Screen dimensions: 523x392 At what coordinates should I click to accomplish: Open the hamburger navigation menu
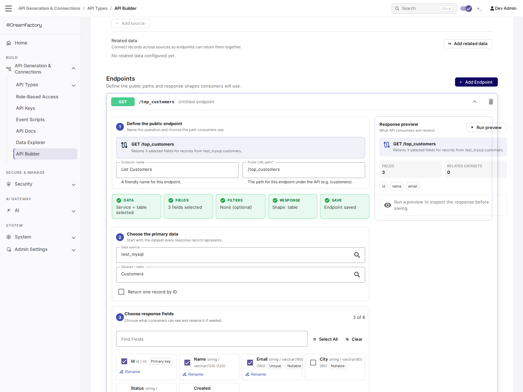[8, 8]
